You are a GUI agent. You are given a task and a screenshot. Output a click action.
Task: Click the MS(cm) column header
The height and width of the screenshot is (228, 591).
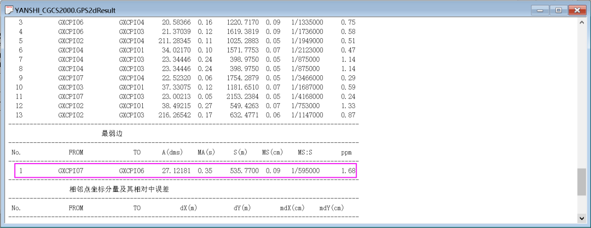click(x=273, y=153)
